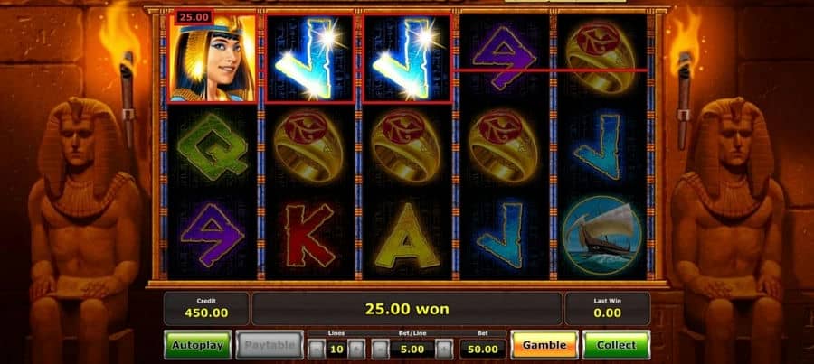
Task: Increase the number of Lines
Action: coord(355,349)
